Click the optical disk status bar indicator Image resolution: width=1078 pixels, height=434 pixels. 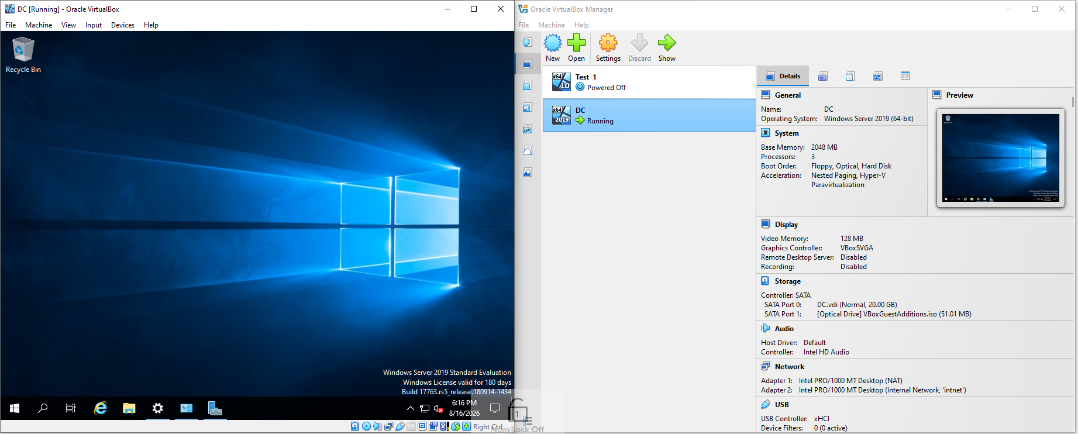(x=366, y=426)
